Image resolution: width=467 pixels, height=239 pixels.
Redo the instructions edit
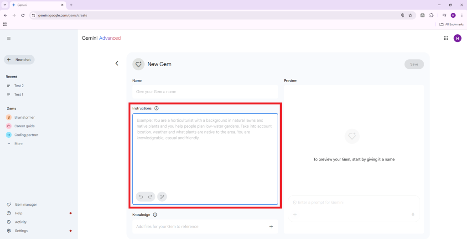[150, 197]
